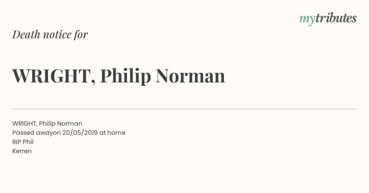Screen dimensions: 369x193
Task: Click the words "Passed awayon"
Action: coord(37,133)
